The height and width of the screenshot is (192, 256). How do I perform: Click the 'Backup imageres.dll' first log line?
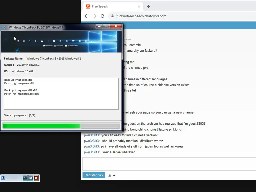click(x=18, y=80)
